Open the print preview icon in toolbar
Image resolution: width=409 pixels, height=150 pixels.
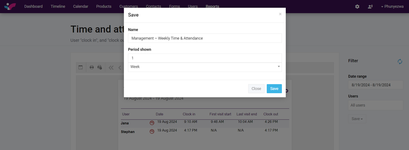coord(81,68)
